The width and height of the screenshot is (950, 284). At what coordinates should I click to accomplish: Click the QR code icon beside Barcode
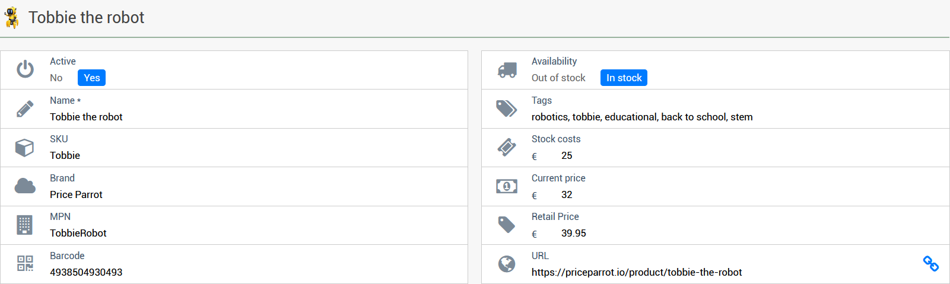[x=25, y=264]
